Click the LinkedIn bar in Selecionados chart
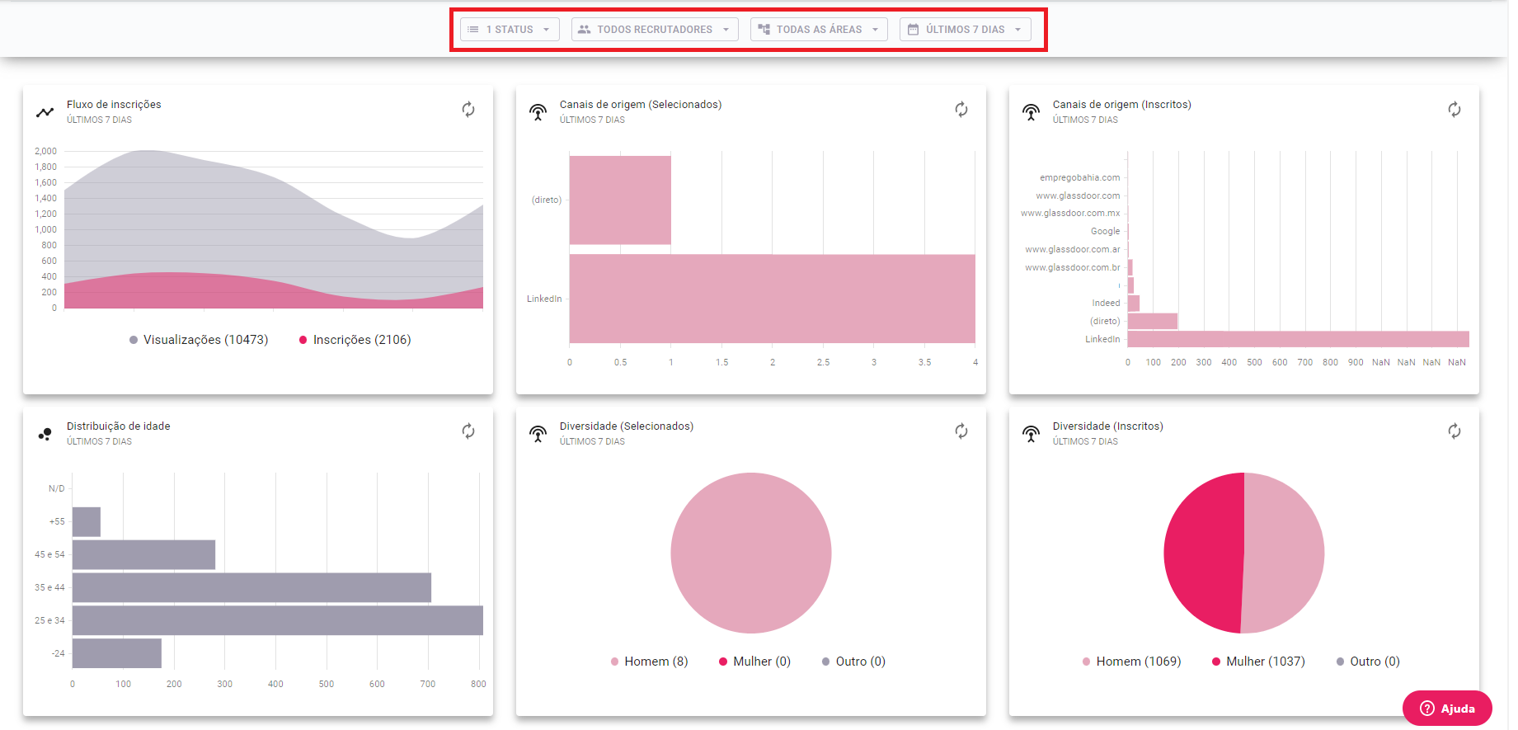1518x730 pixels. click(x=772, y=299)
